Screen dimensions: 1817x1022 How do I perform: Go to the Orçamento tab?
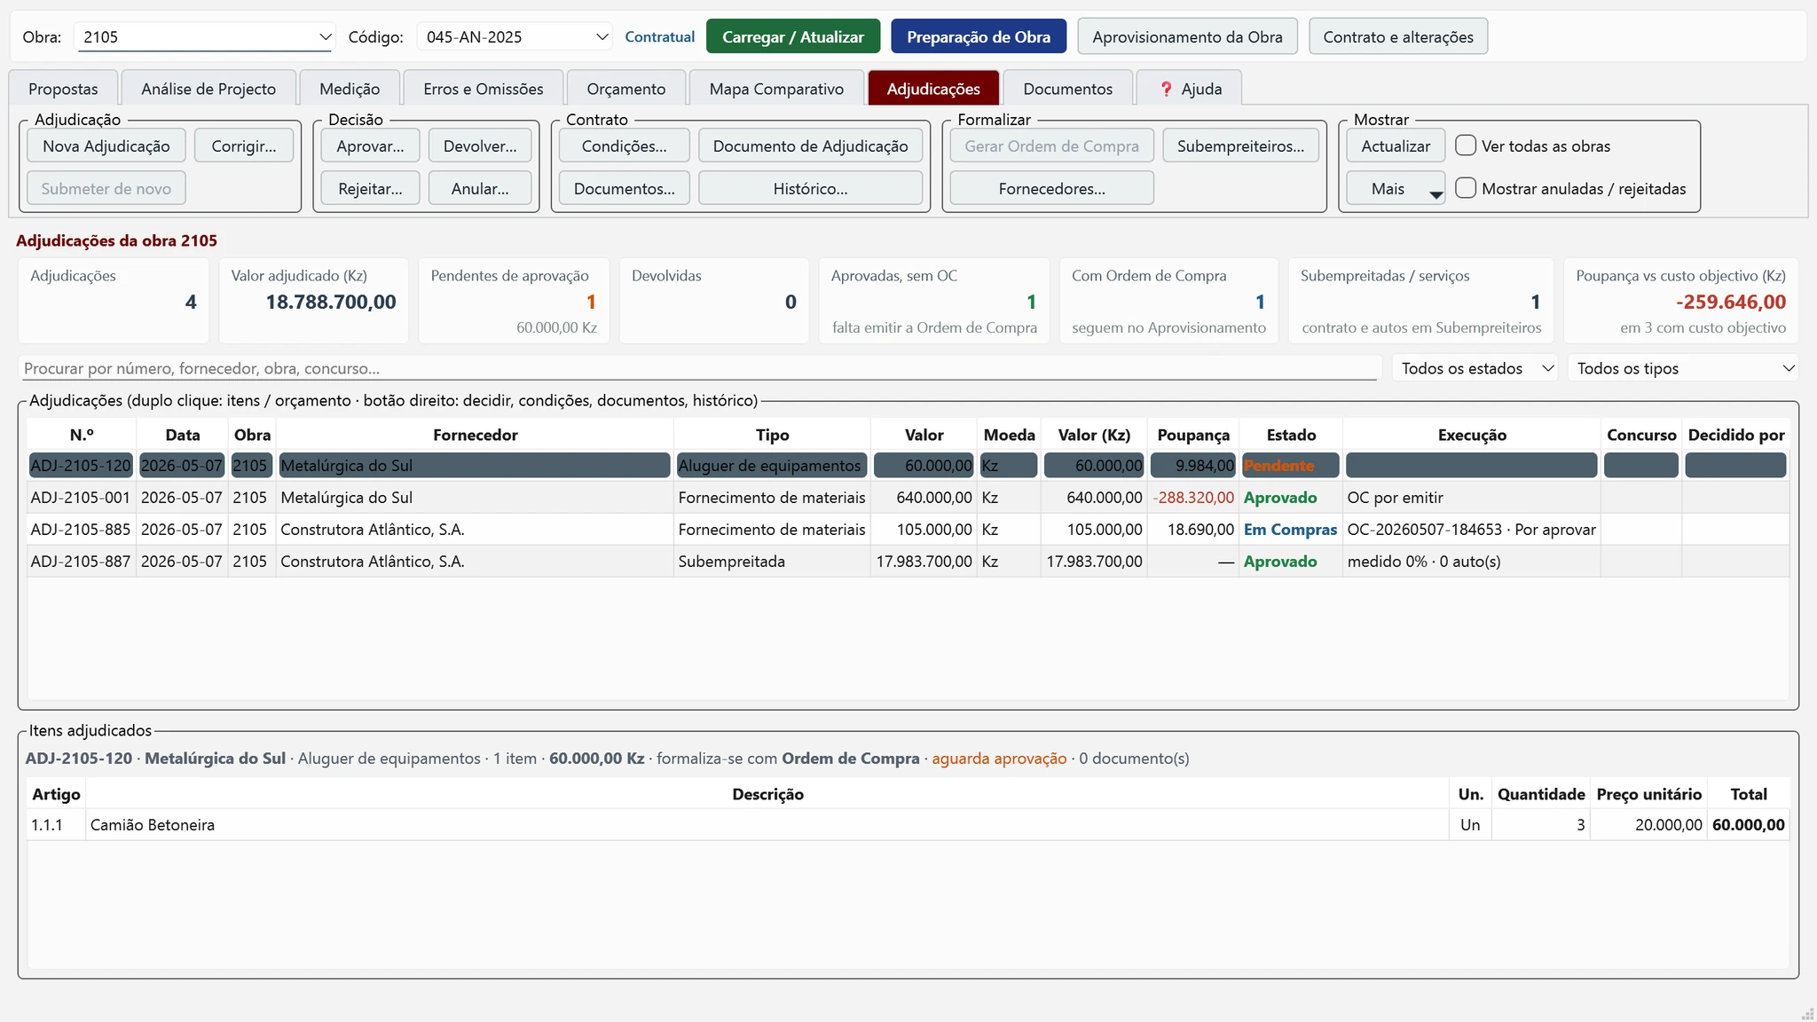pos(626,89)
